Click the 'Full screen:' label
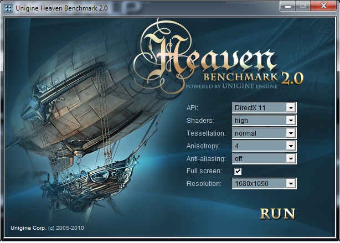The image size is (340, 243). pos(204,171)
